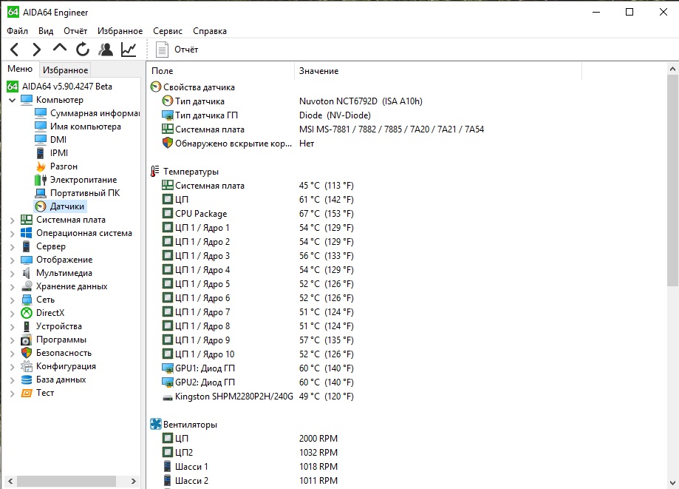Go forward with the right arrow toolbar icon
679x489 pixels.
(37, 50)
